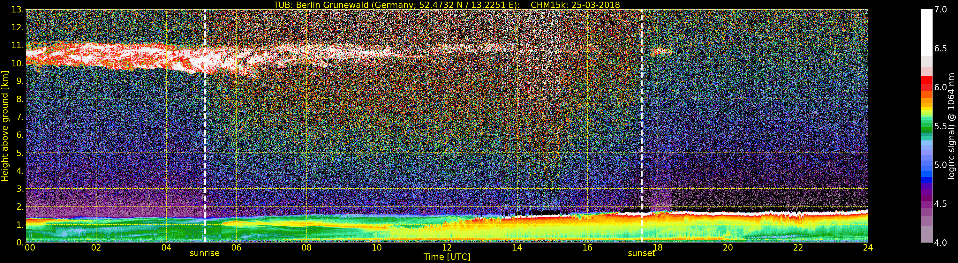Viewport: 958px width, 263px height.
Task: Click the y-axis tick label 9.
Action: (20, 81)
